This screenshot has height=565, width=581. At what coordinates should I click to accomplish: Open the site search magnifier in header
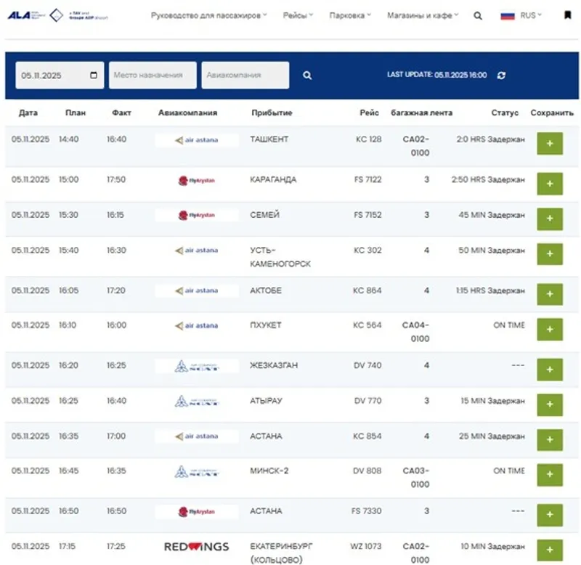478,15
